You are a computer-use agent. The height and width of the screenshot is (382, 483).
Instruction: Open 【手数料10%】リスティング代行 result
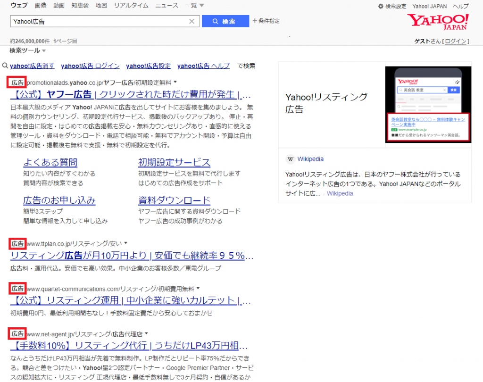pos(129,346)
